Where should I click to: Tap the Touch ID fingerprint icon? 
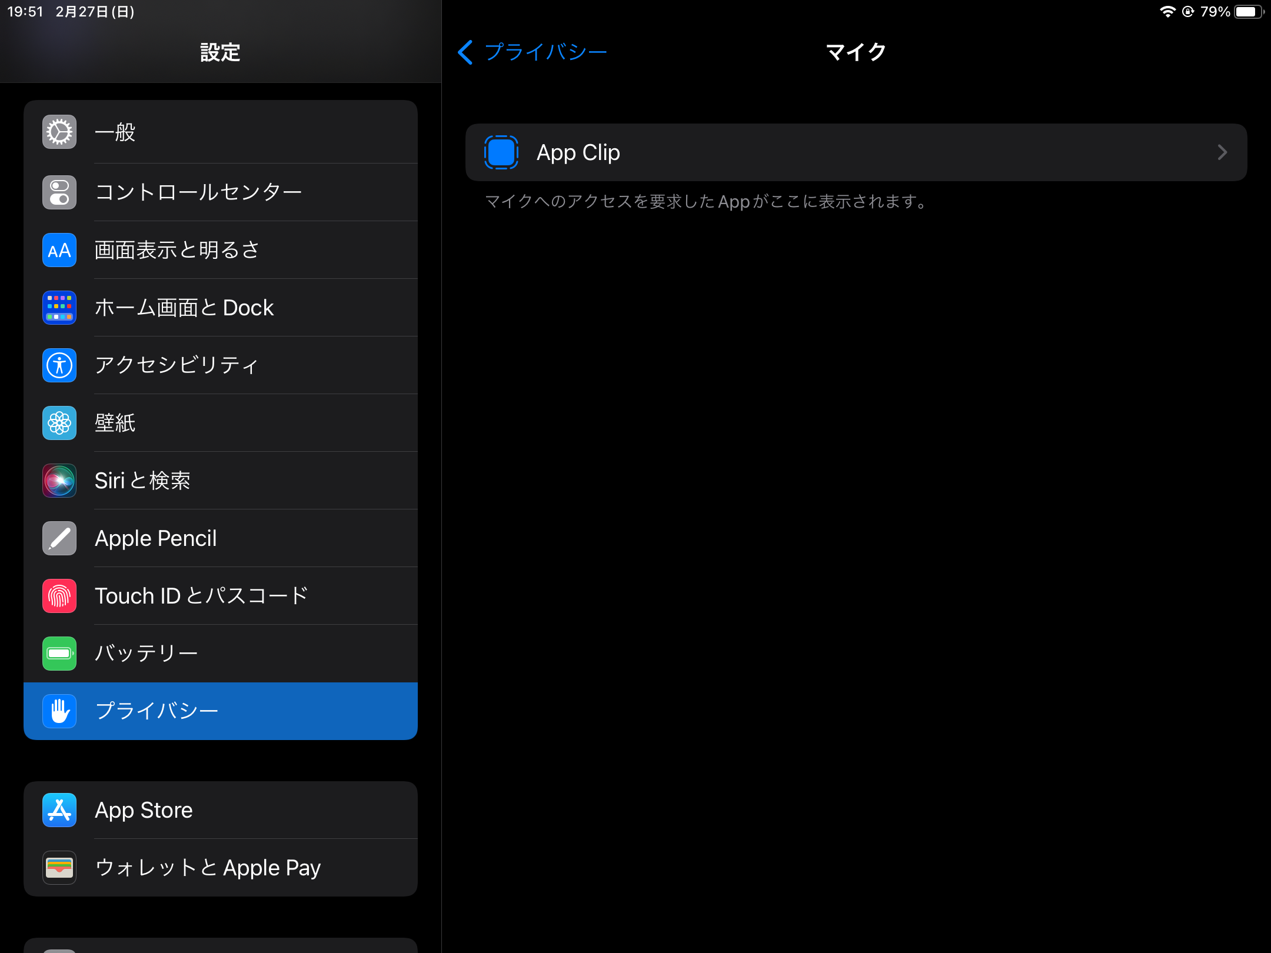click(x=59, y=596)
